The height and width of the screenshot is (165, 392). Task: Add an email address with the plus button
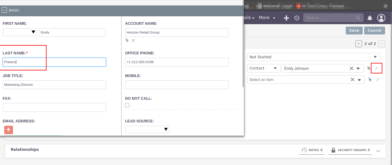[x=8, y=130]
